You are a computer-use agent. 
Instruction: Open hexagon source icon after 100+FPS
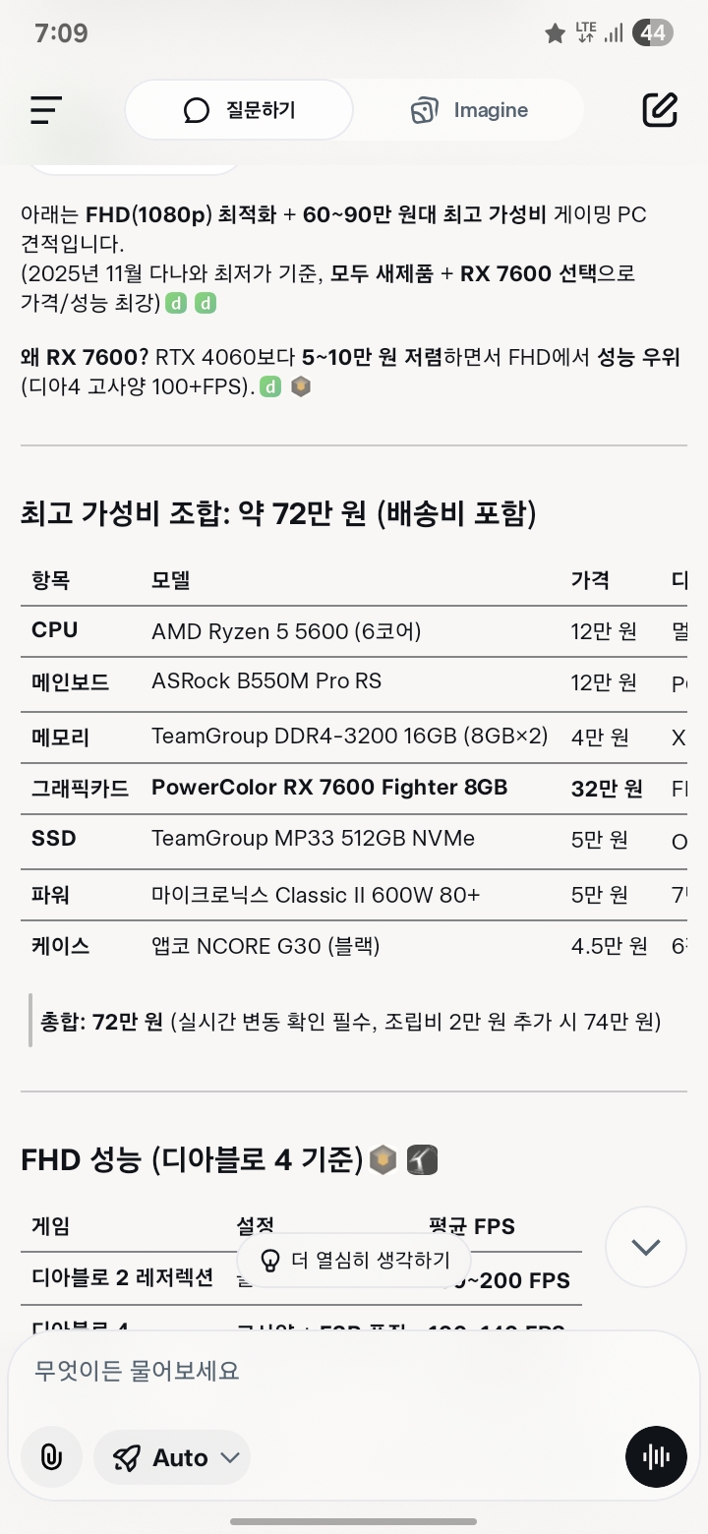click(300, 386)
